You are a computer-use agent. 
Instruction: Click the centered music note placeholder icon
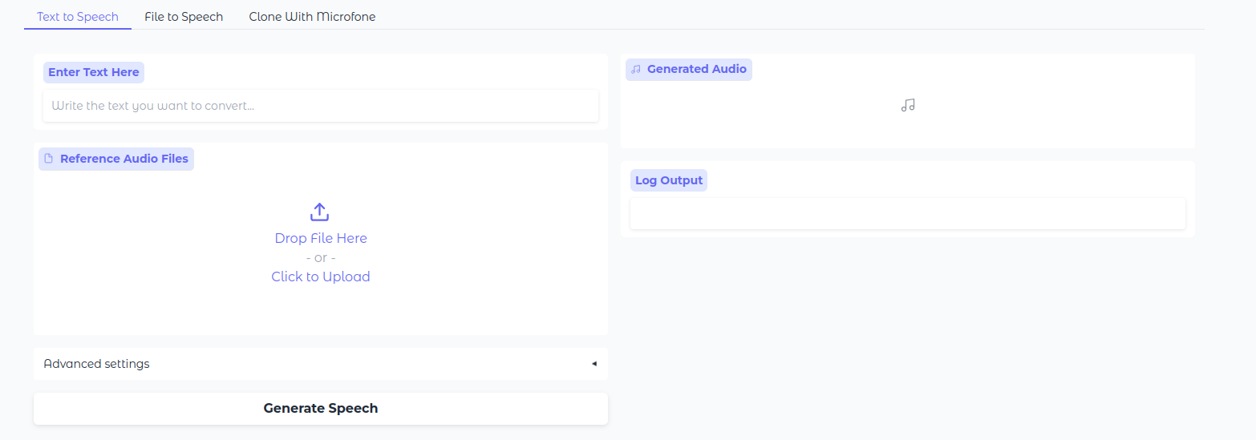[907, 105]
